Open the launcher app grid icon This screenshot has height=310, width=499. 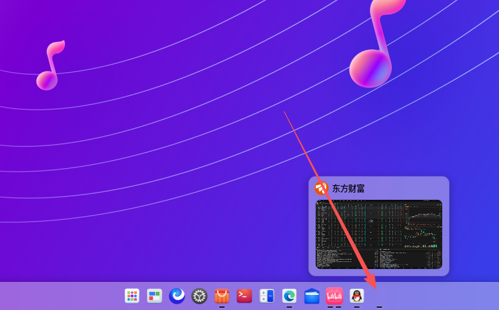[132, 296]
